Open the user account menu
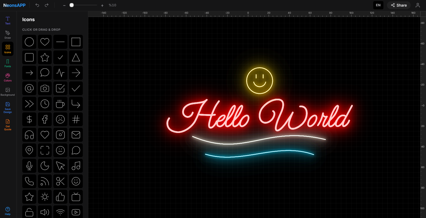Screen dimensions: 426x218 [418, 5]
